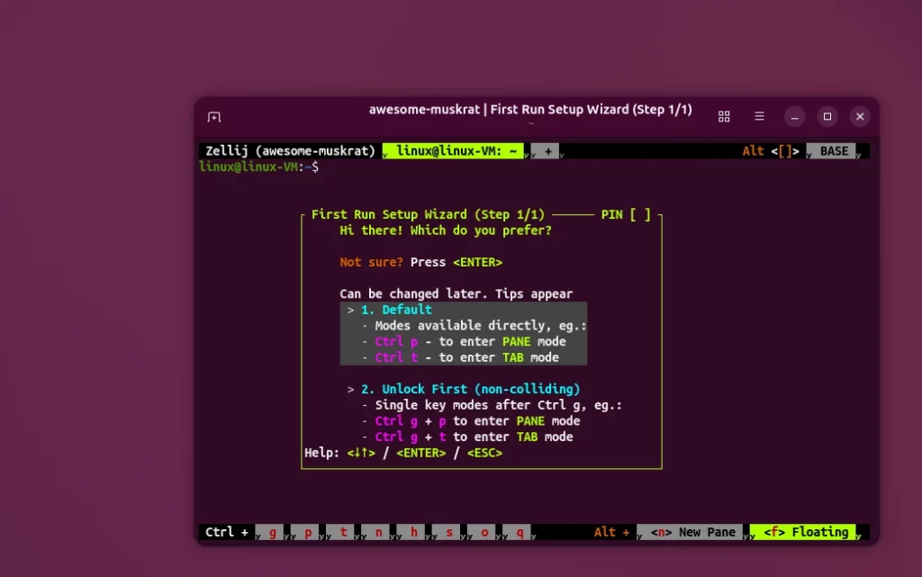Open the terminal overview grid icon
Image resolution: width=922 pixels, height=577 pixels.
click(724, 116)
